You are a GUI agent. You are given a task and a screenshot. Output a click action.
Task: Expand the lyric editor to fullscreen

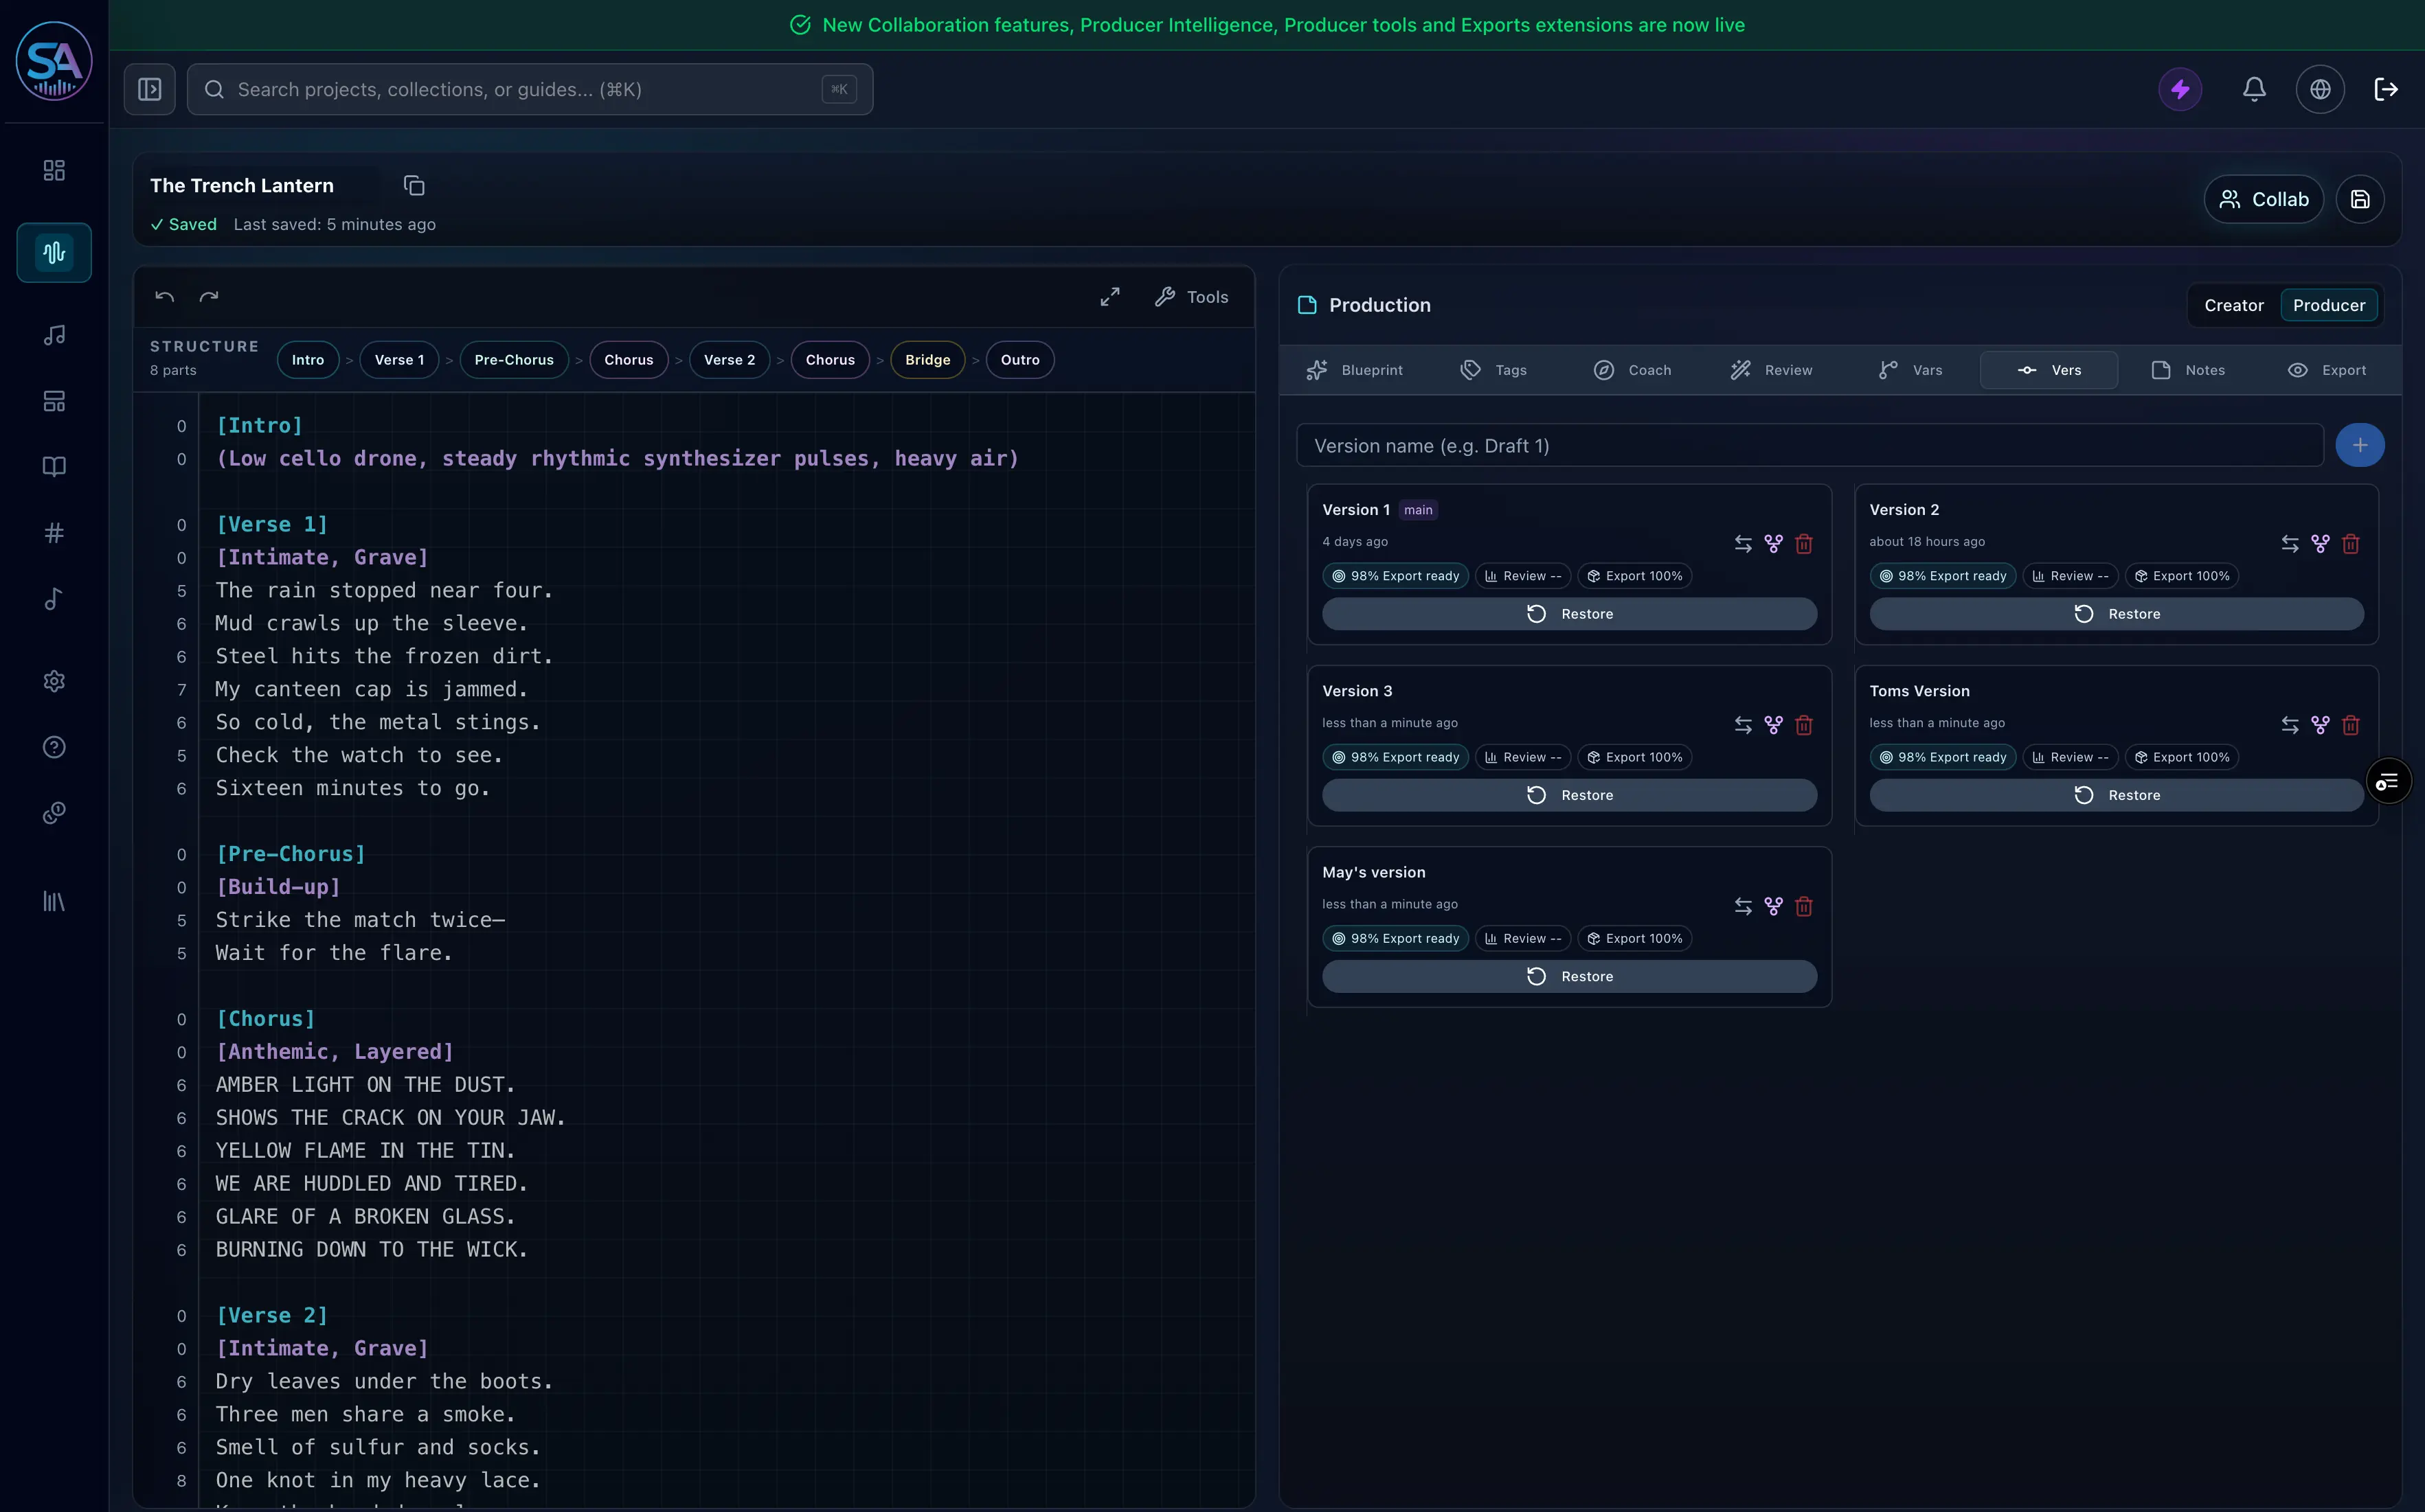1109,297
